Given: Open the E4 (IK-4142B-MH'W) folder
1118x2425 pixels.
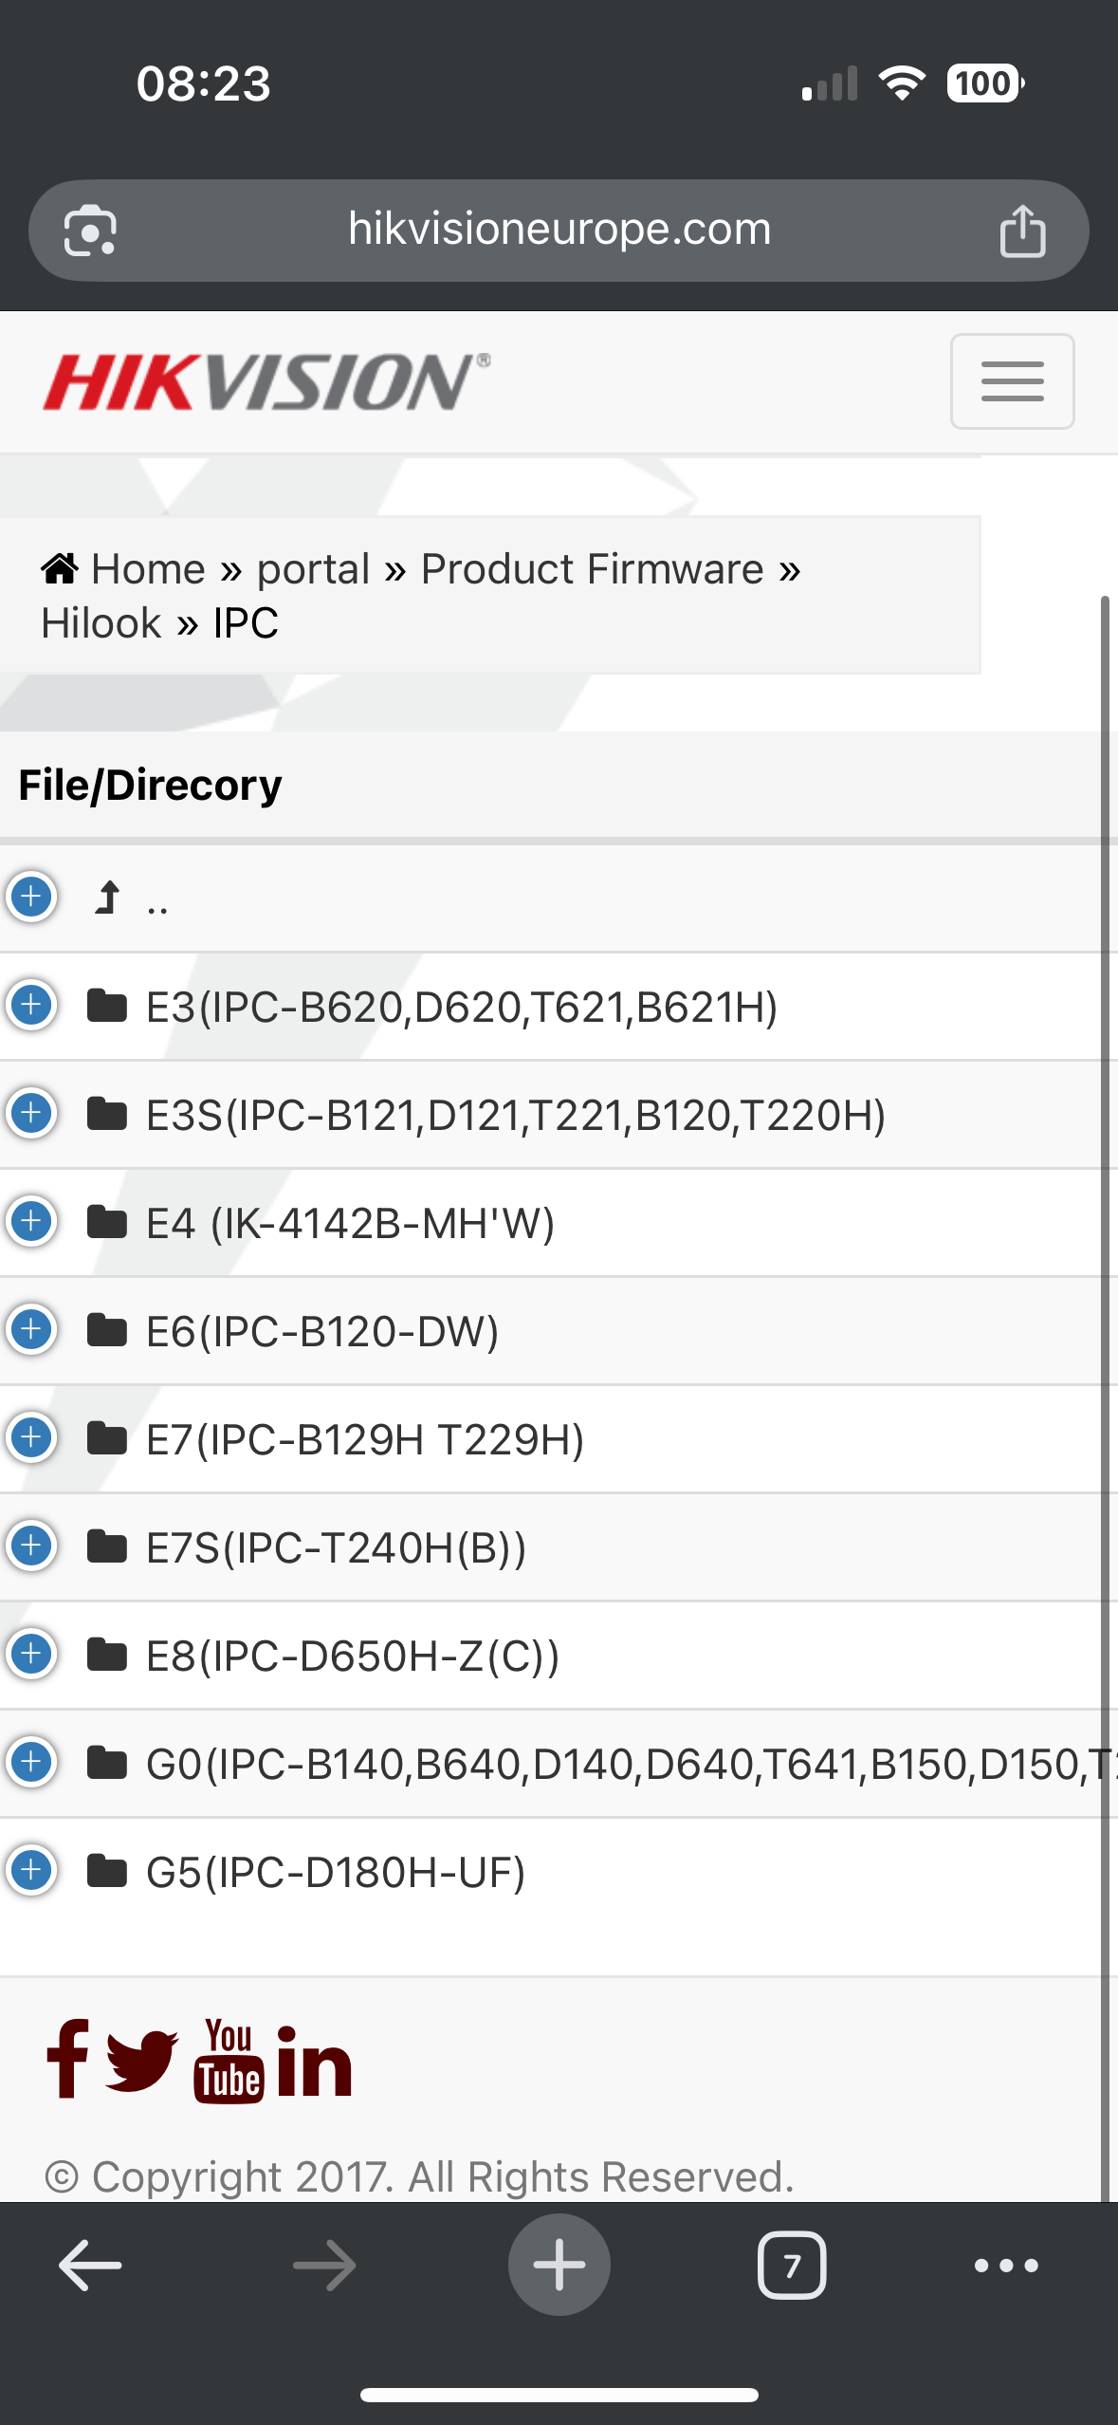Looking at the screenshot, I should [349, 1224].
